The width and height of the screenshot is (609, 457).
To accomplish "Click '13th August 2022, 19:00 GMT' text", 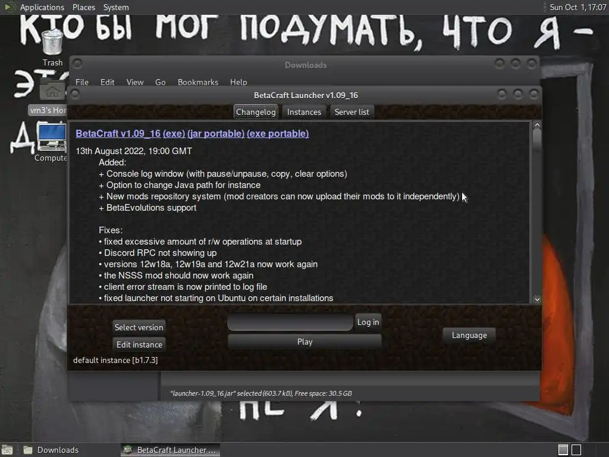I will [134, 151].
